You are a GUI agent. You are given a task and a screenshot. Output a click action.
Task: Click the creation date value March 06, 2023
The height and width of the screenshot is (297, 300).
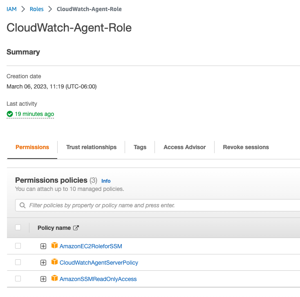pyautogui.click(x=51, y=86)
